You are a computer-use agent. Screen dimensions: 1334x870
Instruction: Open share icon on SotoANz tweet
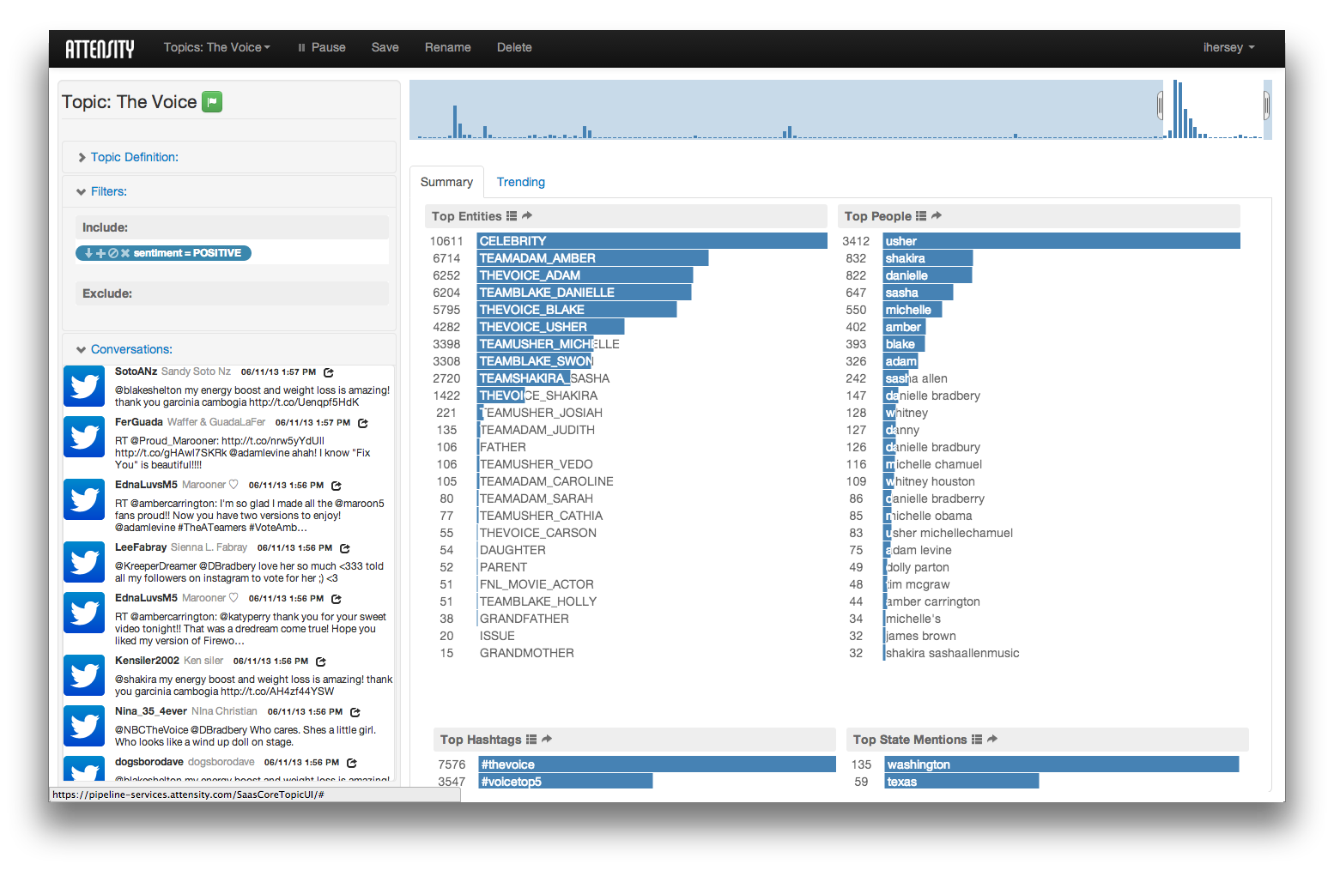pos(329,372)
